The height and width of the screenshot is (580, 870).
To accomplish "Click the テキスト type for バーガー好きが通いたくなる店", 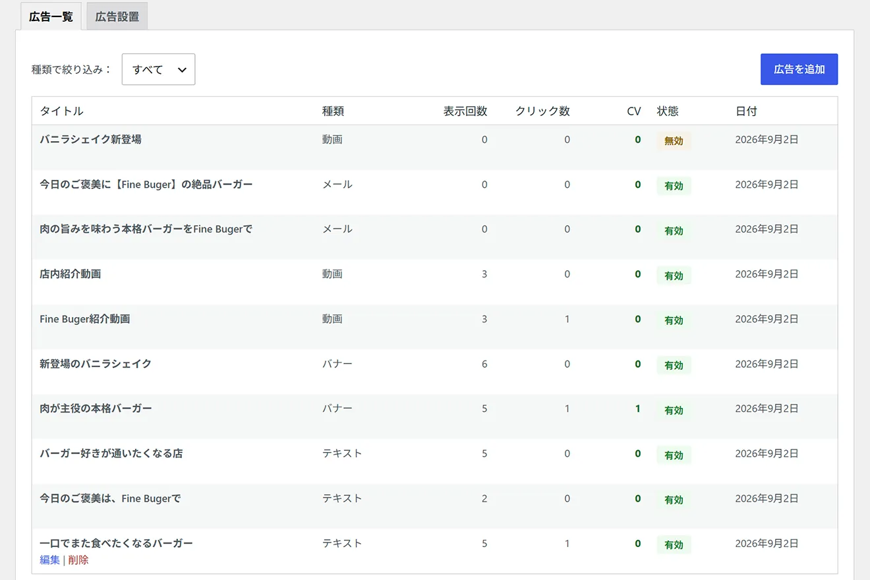I will coord(342,453).
